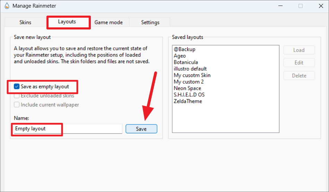Click the Edit layout button
Screen dimensions: 329x192
(299, 63)
